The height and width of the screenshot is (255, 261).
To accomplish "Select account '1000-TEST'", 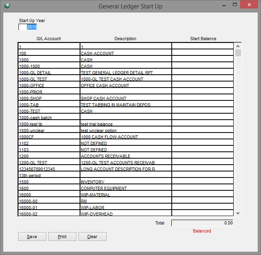I will click(x=49, y=110).
